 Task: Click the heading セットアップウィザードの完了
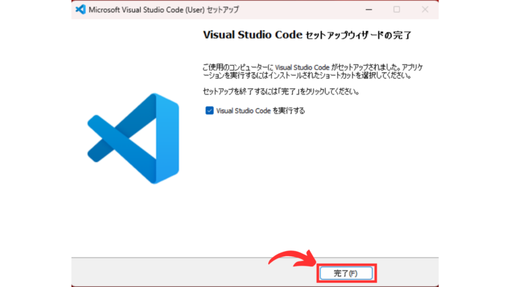point(363,35)
